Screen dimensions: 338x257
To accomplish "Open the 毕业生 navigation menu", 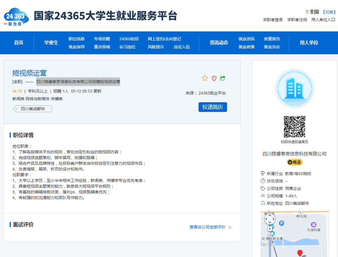I will (51, 43).
